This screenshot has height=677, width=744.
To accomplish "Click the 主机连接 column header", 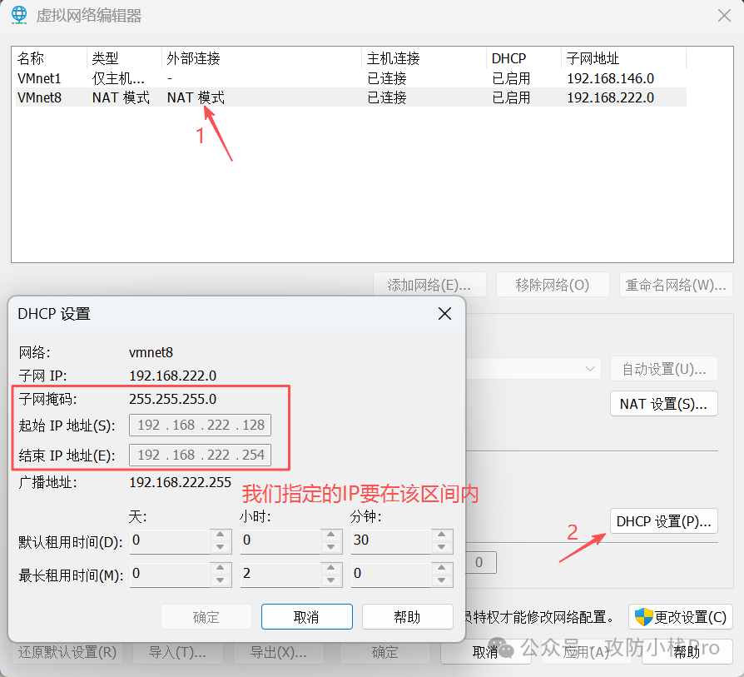I will coord(424,58).
